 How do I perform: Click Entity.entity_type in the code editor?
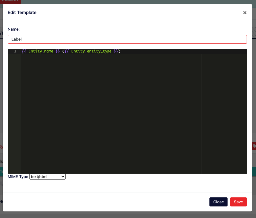[x=91, y=51]
